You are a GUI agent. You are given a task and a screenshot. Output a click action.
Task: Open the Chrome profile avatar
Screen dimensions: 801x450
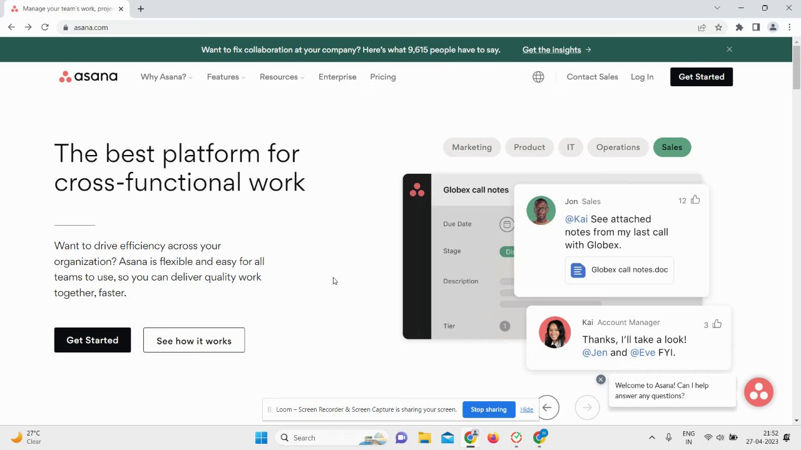tap(773, 27)
